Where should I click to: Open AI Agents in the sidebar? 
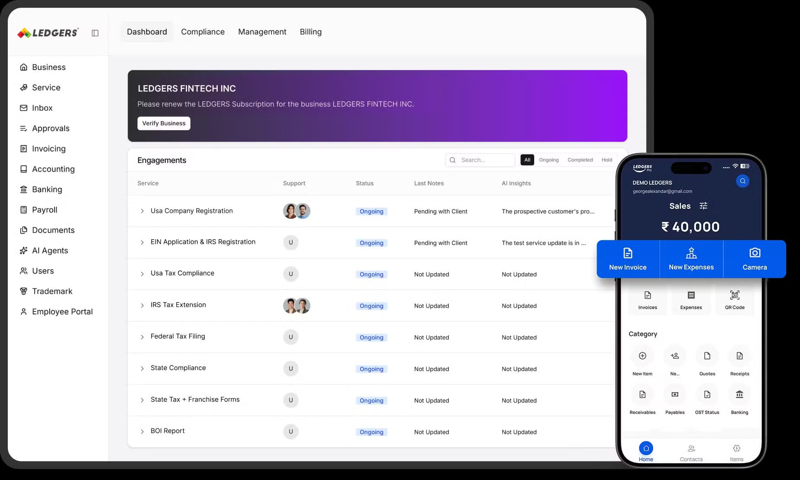click(x=44, y=250)
